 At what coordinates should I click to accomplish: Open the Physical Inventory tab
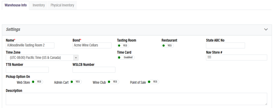(x=62, y=5)
